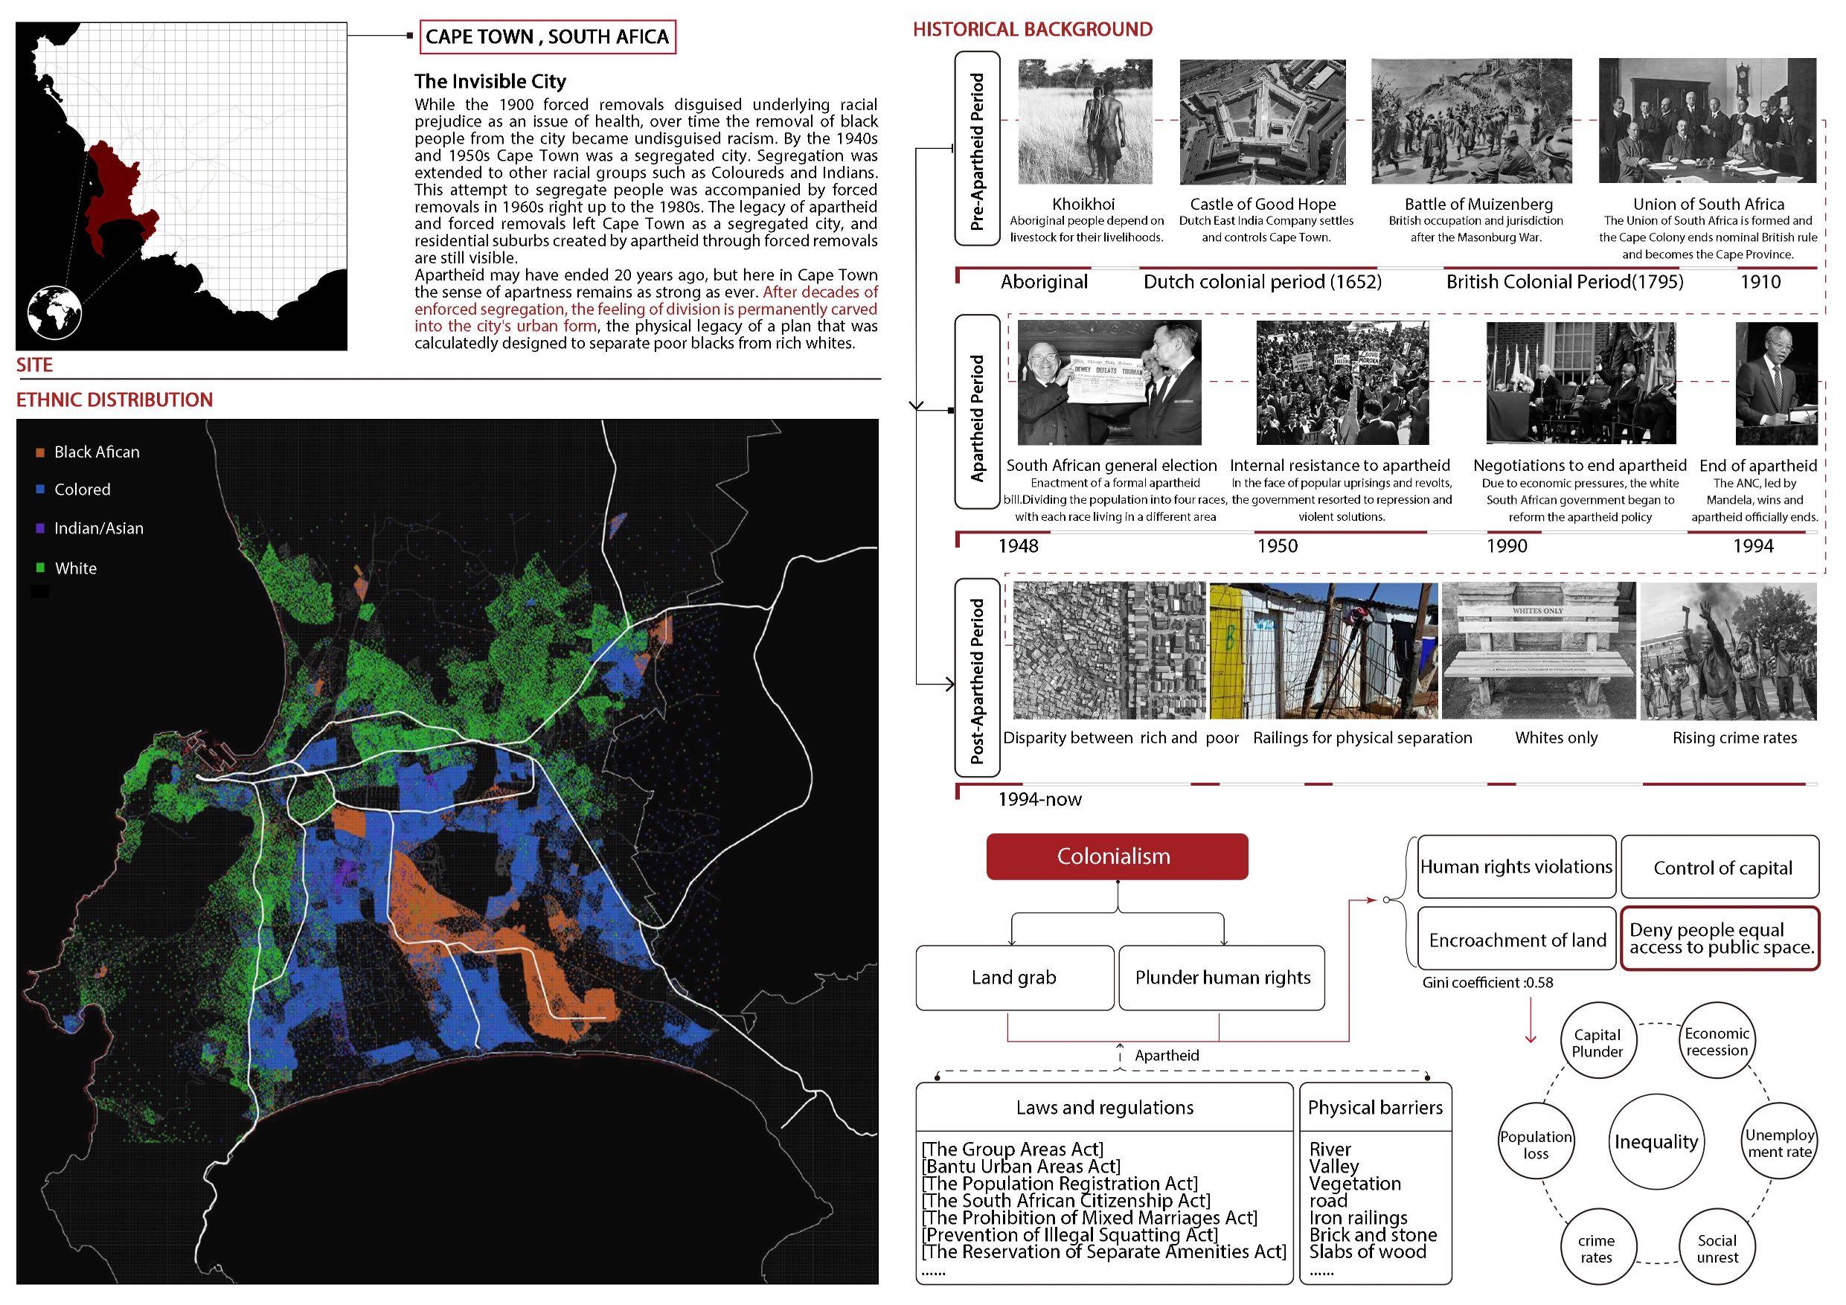
Task: Click the central Inequality circle
Action: coord(1656,1143)
